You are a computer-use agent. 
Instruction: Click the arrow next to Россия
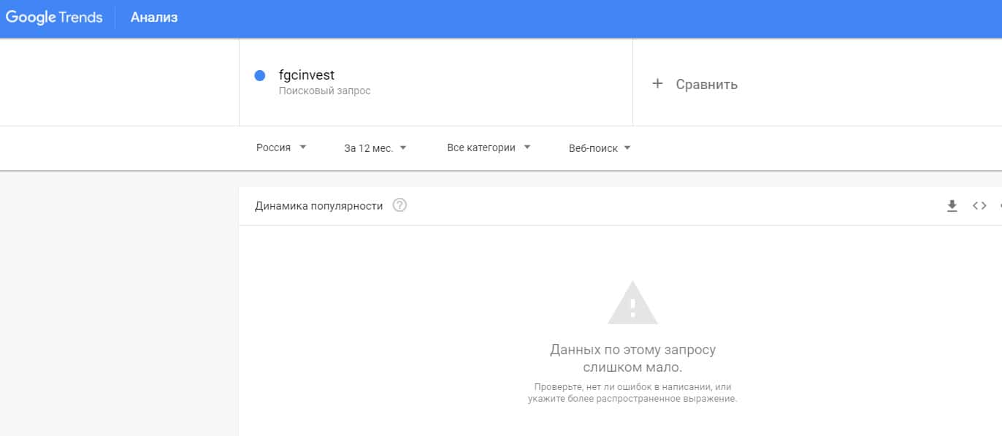point(303,148)
